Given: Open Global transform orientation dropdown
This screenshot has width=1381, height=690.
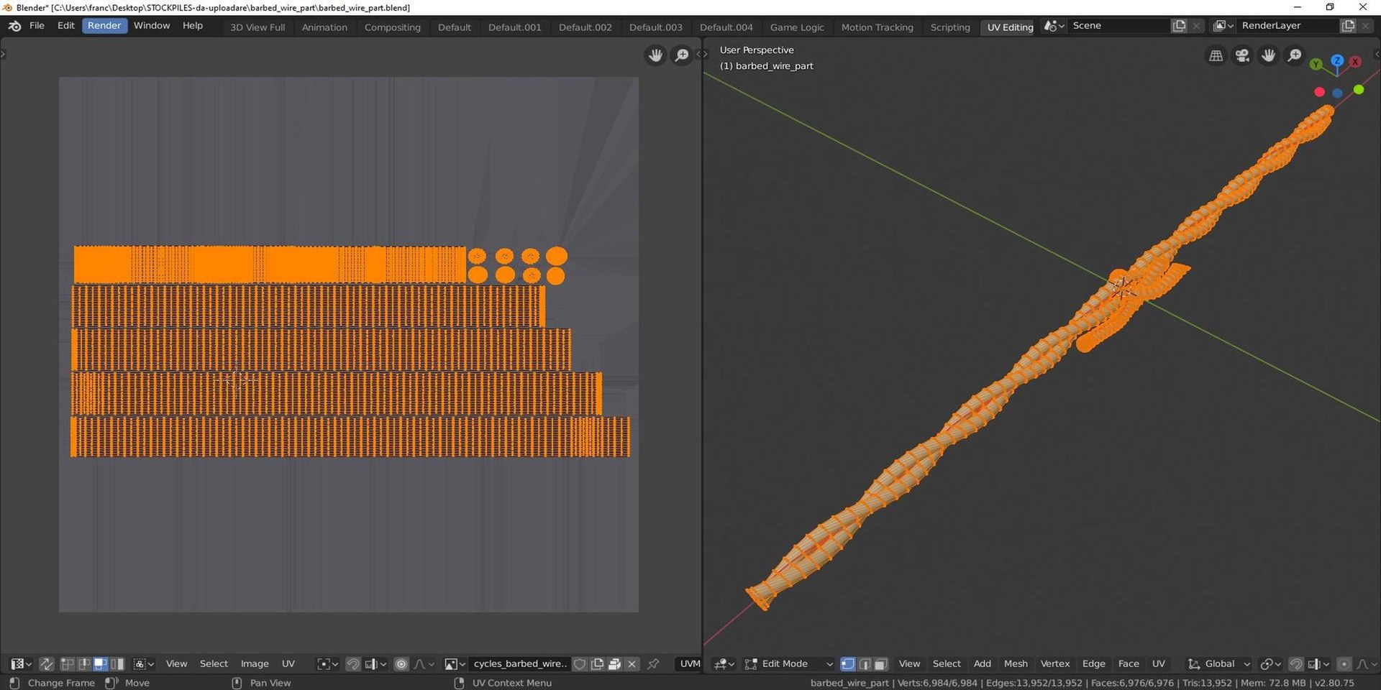Looking at the screenshot, I should click(1219, 664).
